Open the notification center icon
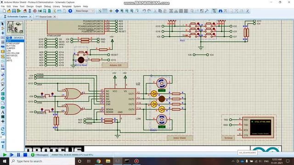The image size is (294, 165). click(288, 161)
